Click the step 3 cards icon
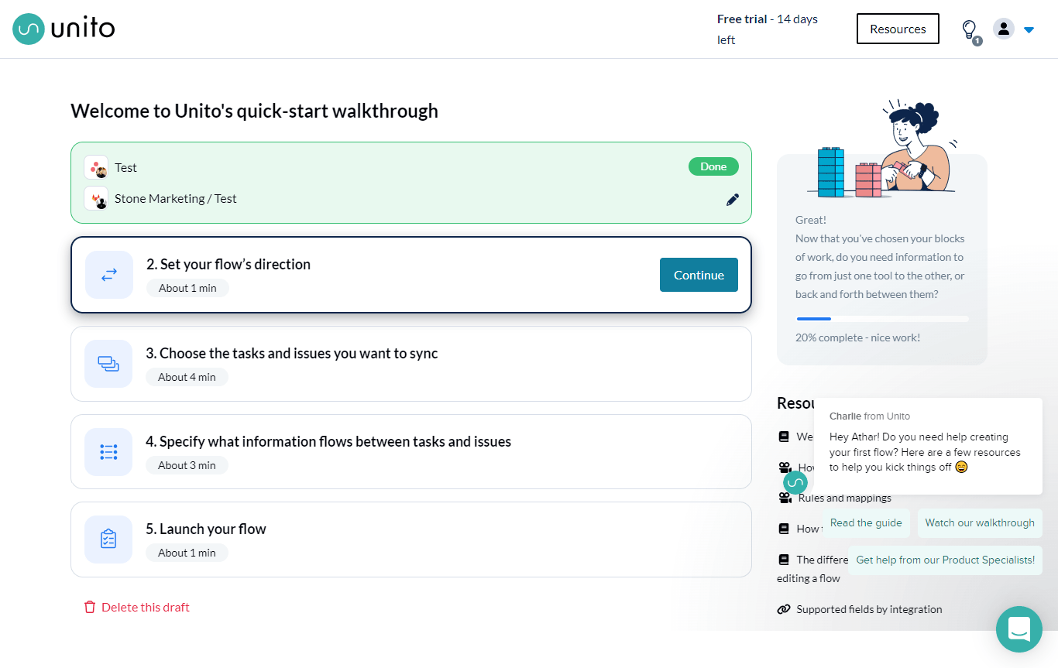The height and width of the screenshot is (668, 1058). click(x=108, y=363)
